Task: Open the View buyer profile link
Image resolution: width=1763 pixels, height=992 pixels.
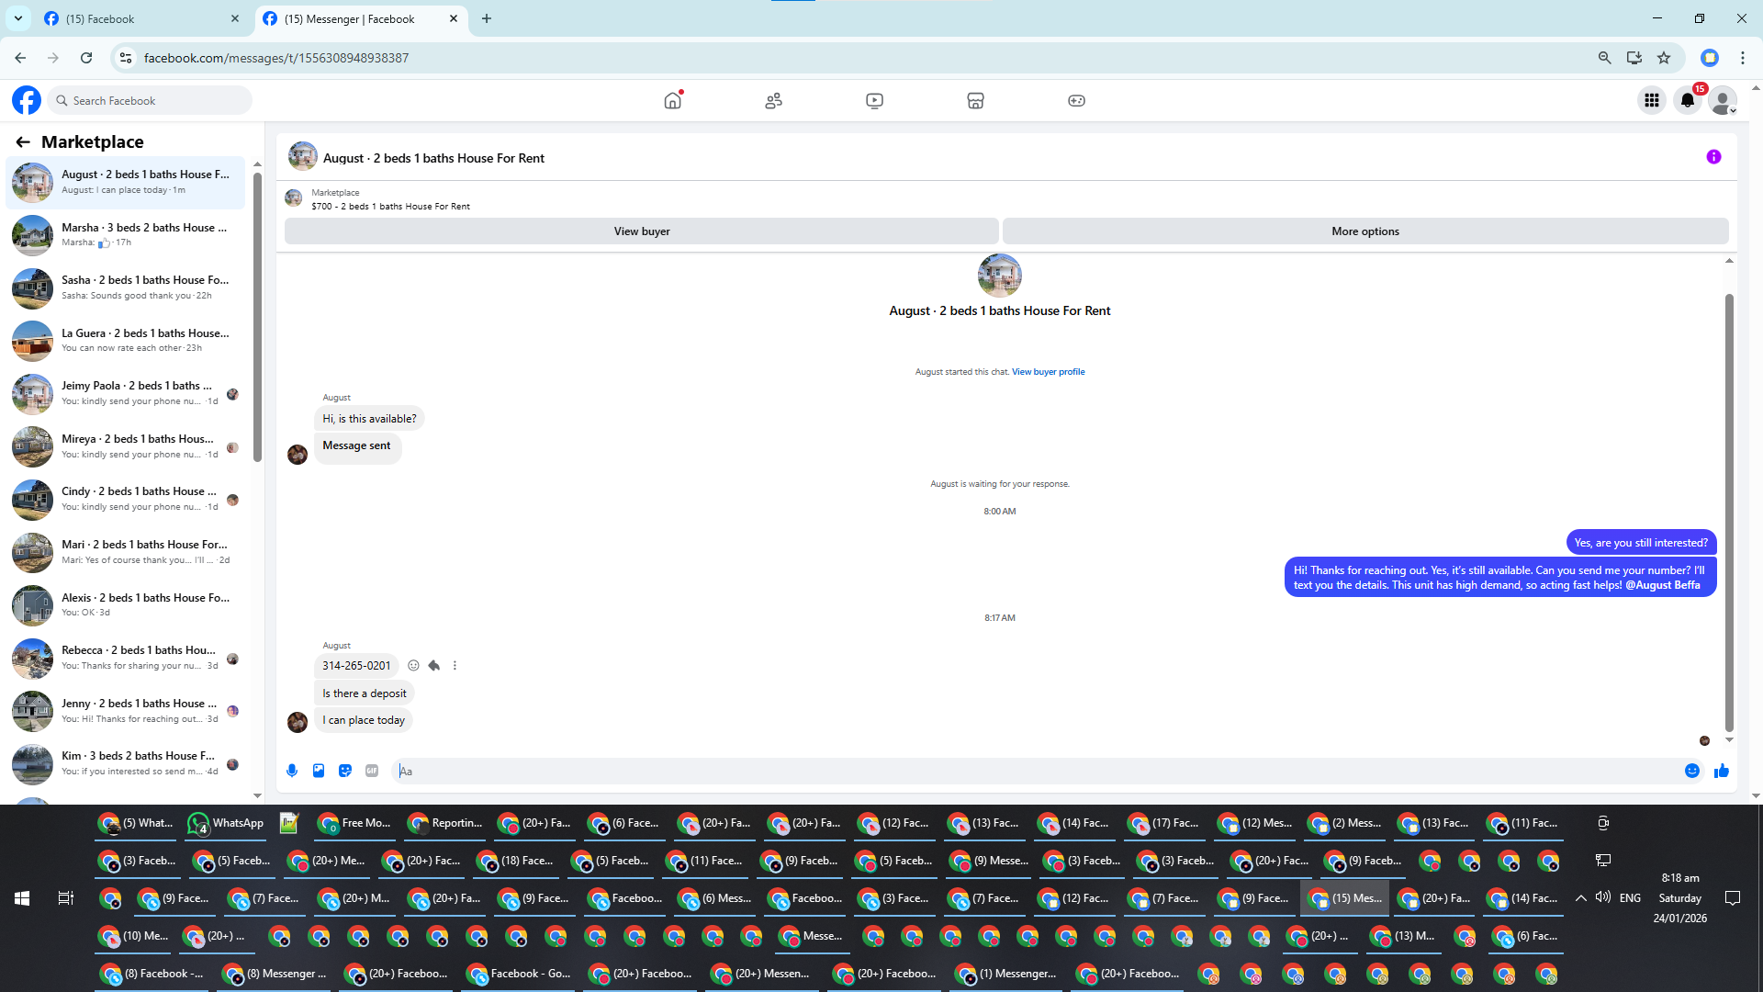Action: click(1048, 372)
